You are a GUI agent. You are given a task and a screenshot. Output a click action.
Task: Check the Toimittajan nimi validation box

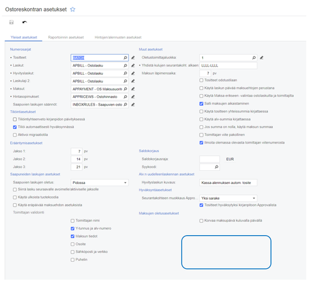tap(73, 221)
